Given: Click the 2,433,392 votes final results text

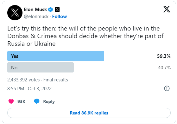Looking at the screenshot, I should point(38,80).
